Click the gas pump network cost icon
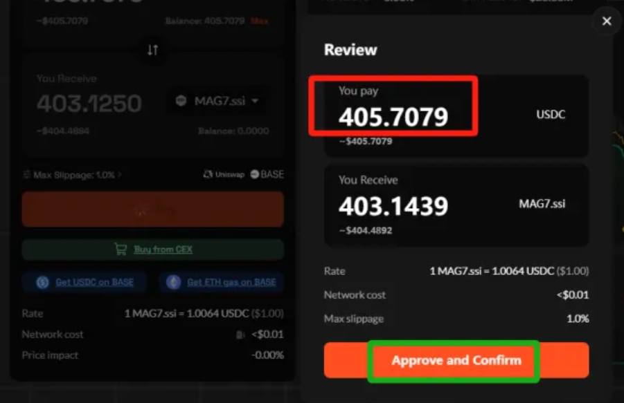Screen dimensions: 624x403 point(240,335)
